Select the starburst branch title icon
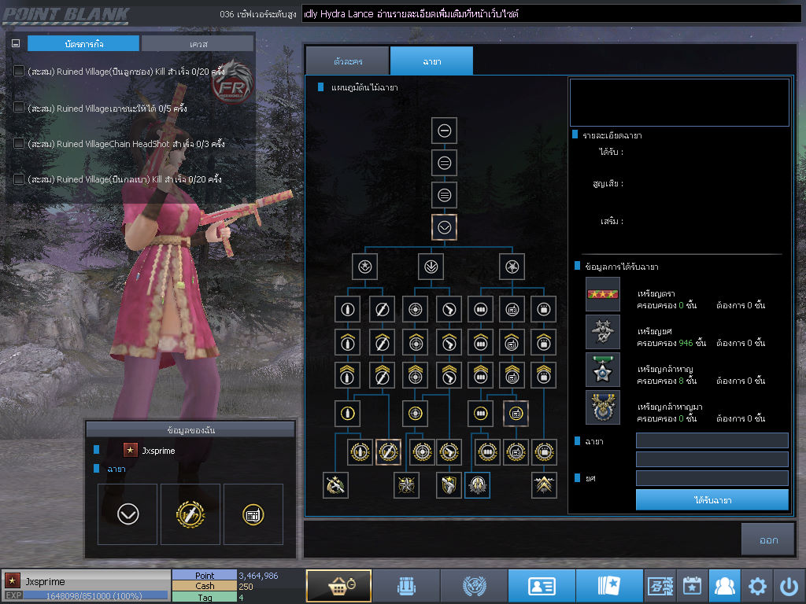This screenshot has width=806, height=604. [512, 267]
